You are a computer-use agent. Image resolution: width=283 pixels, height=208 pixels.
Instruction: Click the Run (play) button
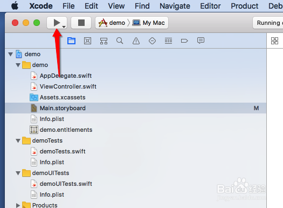(x=57, y=23)
